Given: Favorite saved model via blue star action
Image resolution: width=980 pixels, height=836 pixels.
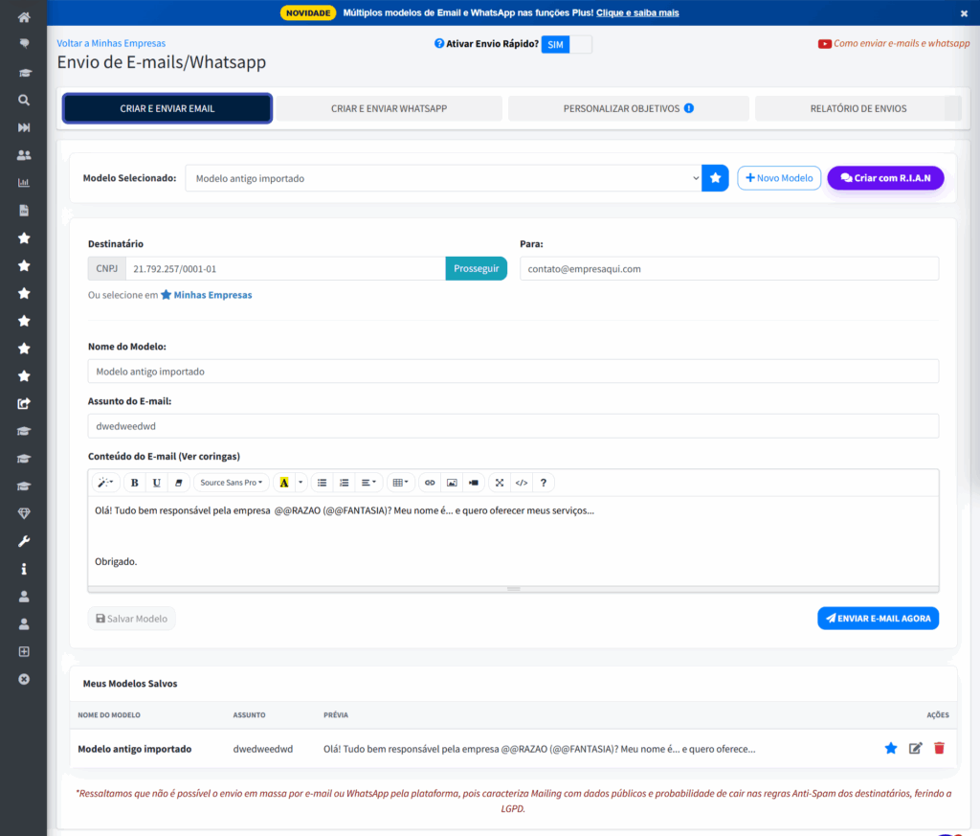Looking at the screenshot, I should point(891,749).
